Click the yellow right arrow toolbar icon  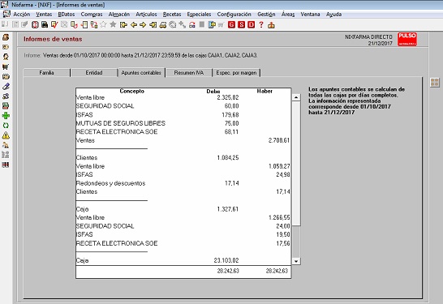pyautogui.click(x=143, y=25)
